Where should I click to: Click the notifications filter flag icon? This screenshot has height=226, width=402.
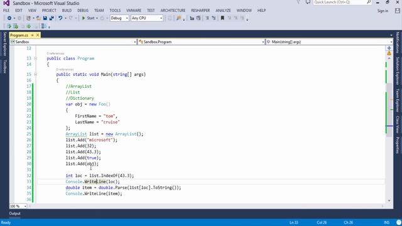(298, 2)
